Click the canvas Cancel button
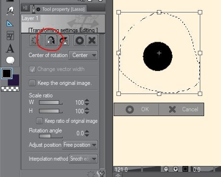Image resolution: width=221 pixels, height=177 pixels. (182, 109)
